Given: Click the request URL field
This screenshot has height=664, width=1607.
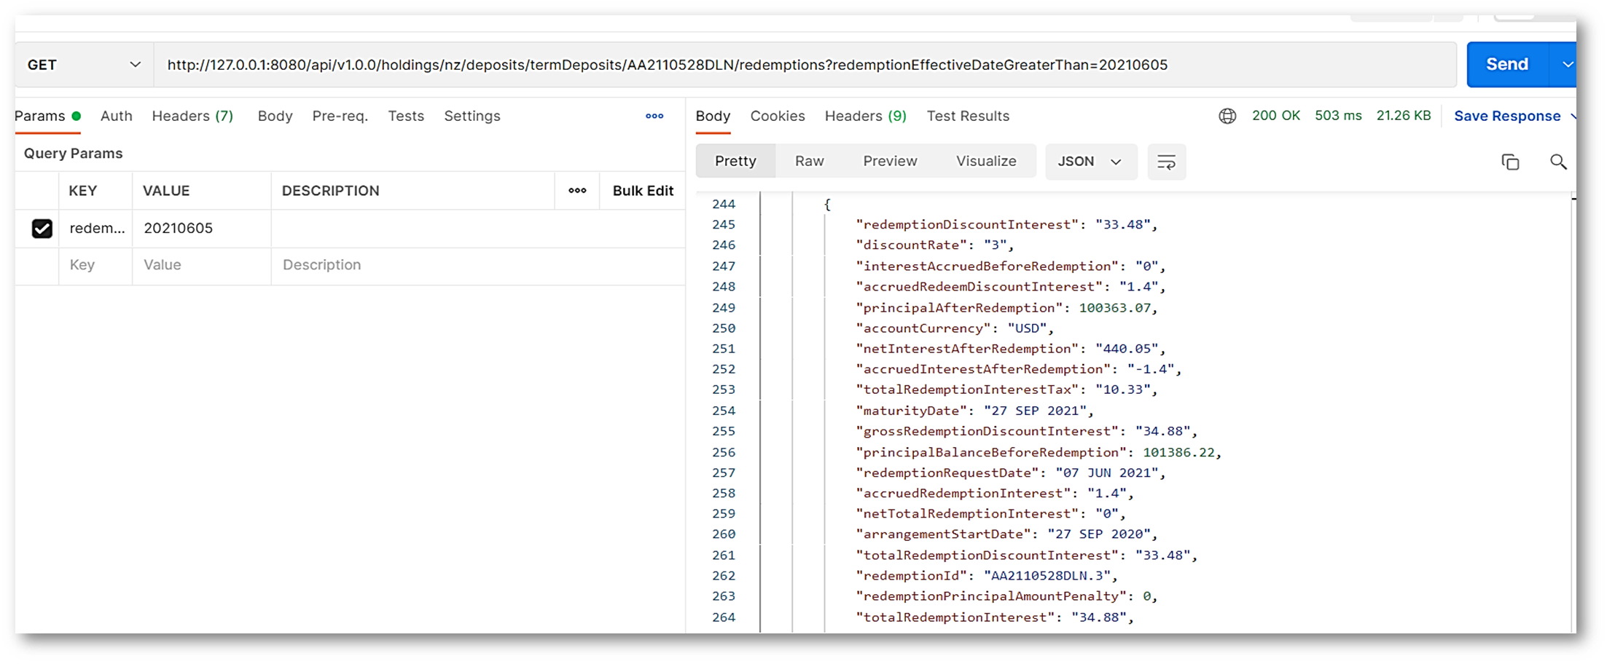Looking at the screenshot, I should [x=802, y=65].
